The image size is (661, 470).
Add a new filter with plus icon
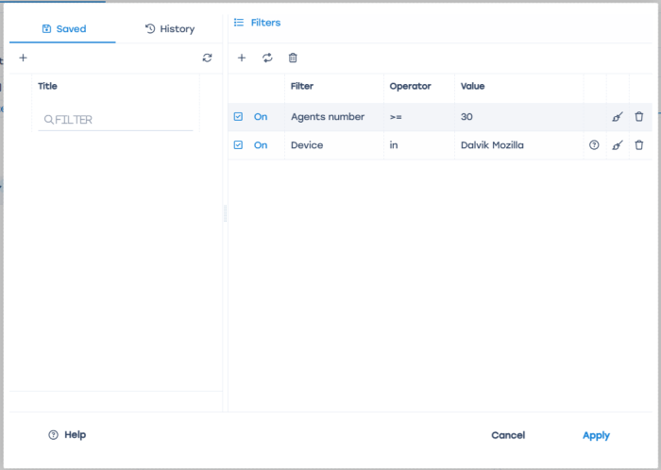tap(242, 58)
